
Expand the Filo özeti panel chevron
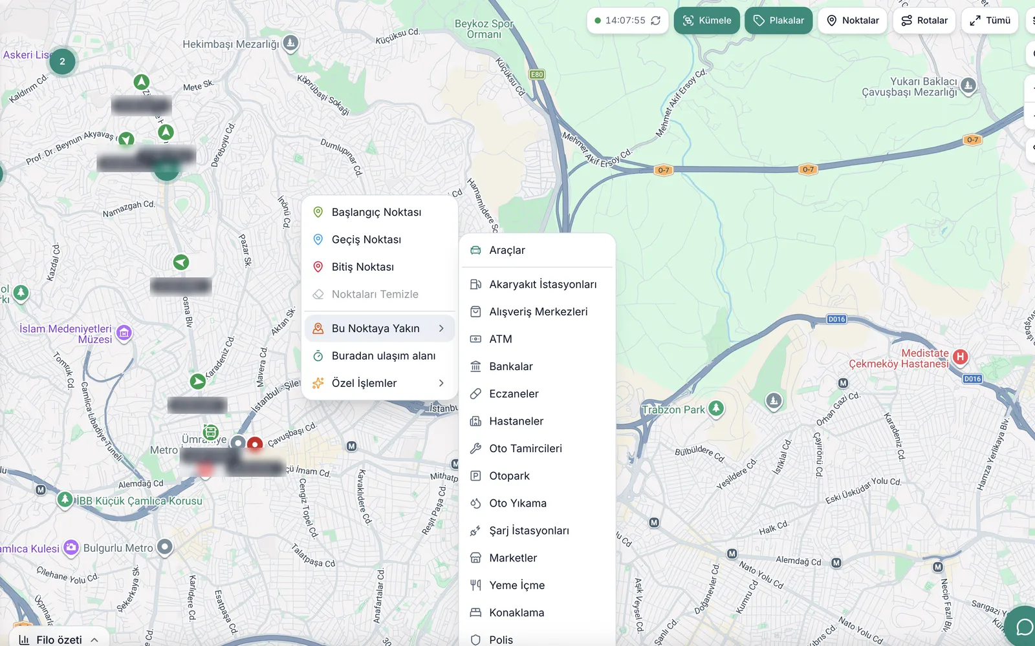coord(94,640)
